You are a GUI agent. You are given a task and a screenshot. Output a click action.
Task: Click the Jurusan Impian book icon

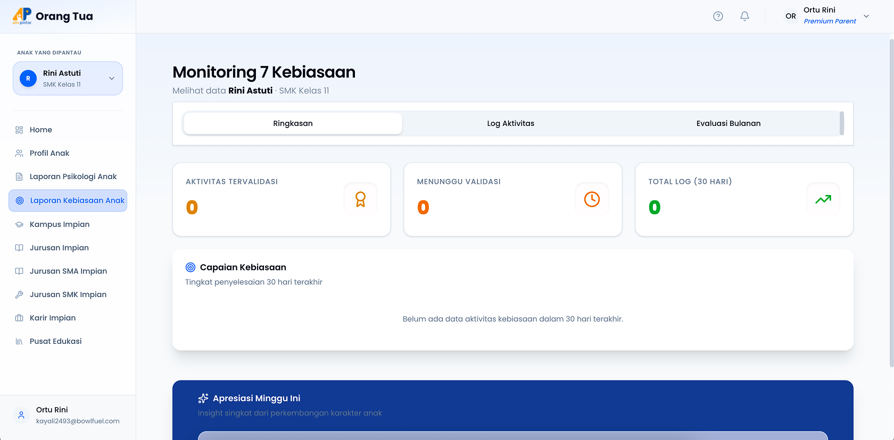[x=19, y=248]
